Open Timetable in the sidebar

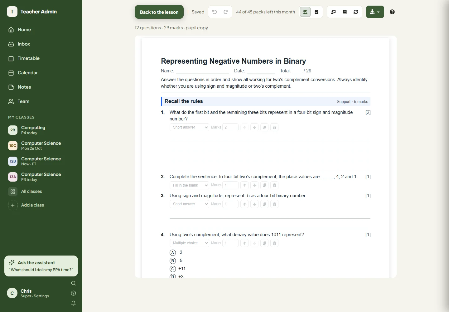point(41,58)
